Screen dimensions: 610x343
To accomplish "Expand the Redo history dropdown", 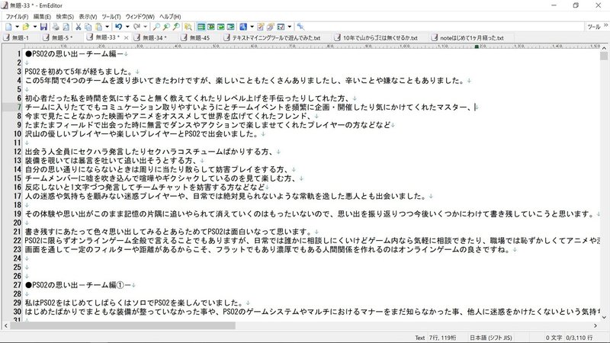I will coord(145,27).
